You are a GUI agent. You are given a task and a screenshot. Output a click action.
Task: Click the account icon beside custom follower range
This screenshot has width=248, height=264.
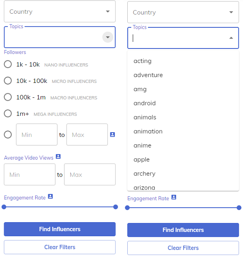[x=112, y=135]
